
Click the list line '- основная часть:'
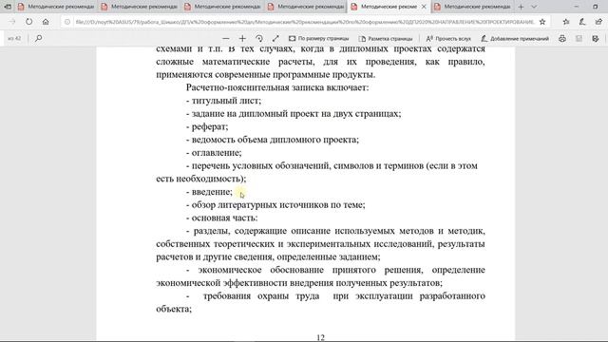click(x=221, y=218)
